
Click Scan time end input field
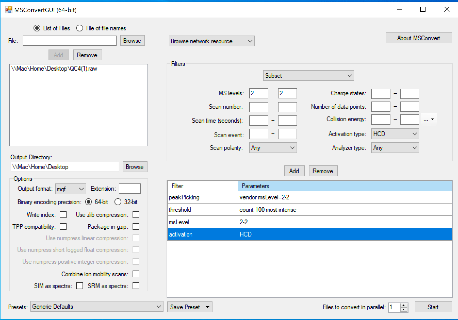pos(288,121)
